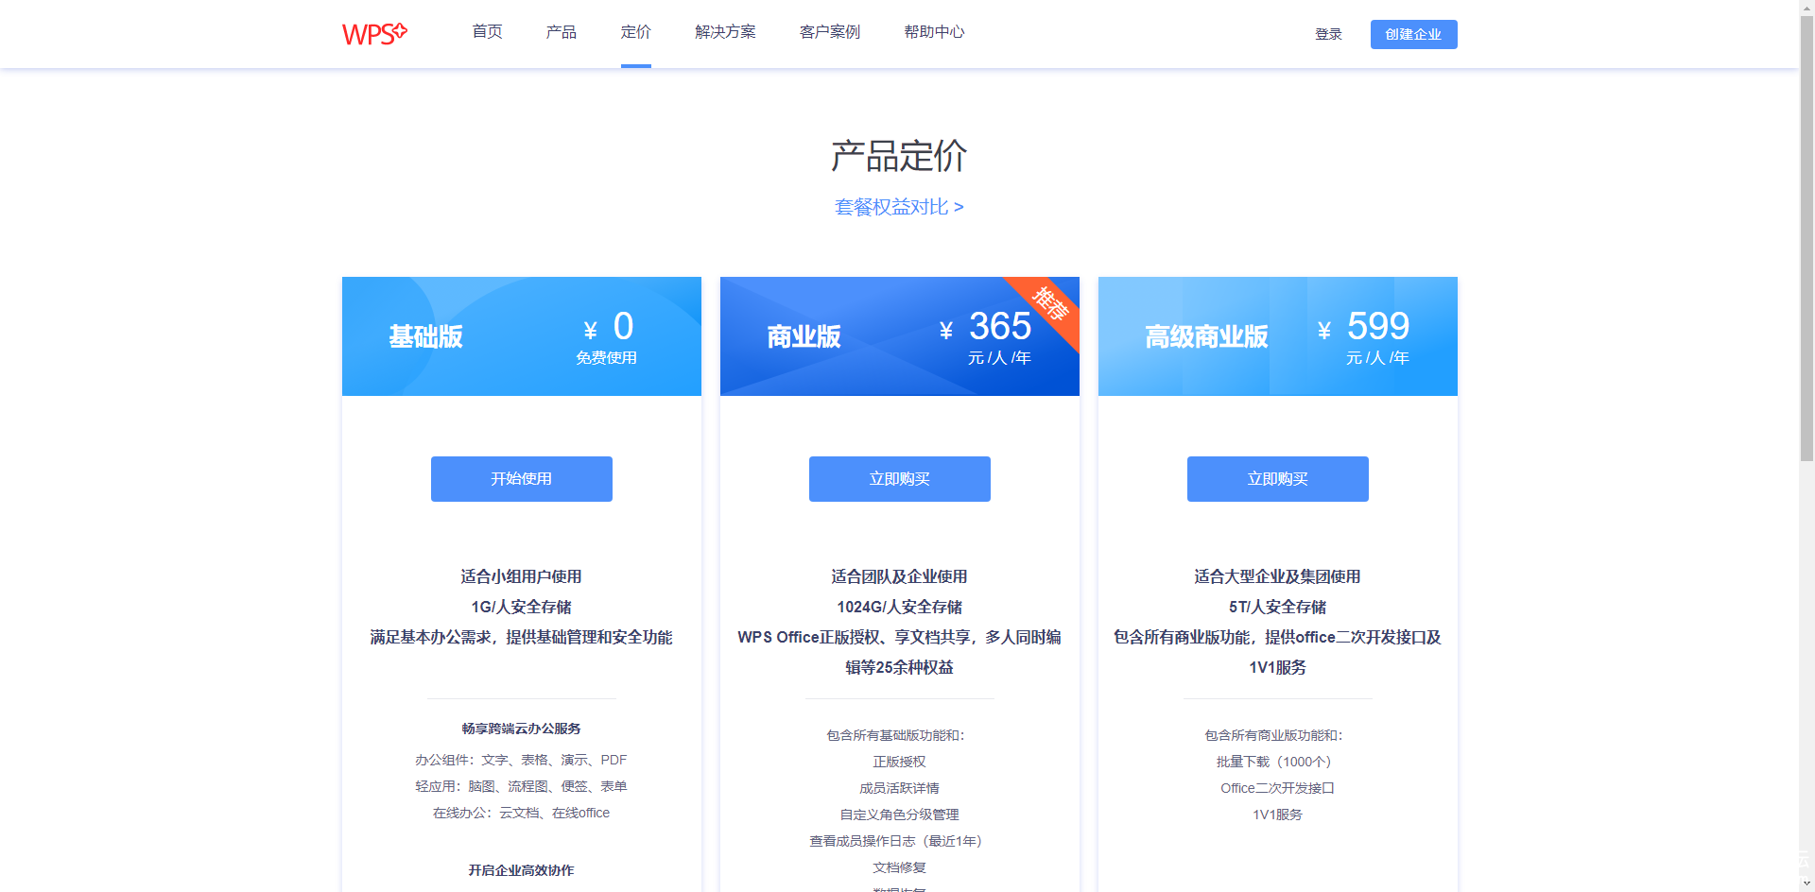Click text 适合团队及企业使用
The height and width of the screenshot is (892, 1815).
[x=900, y=576]
